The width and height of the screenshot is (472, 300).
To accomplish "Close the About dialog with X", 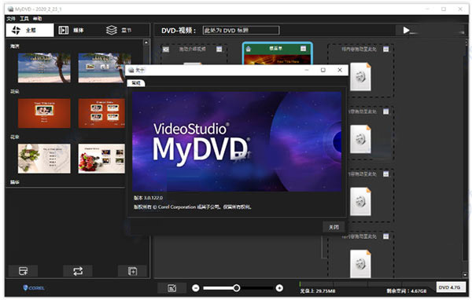I will click(340, 70).
